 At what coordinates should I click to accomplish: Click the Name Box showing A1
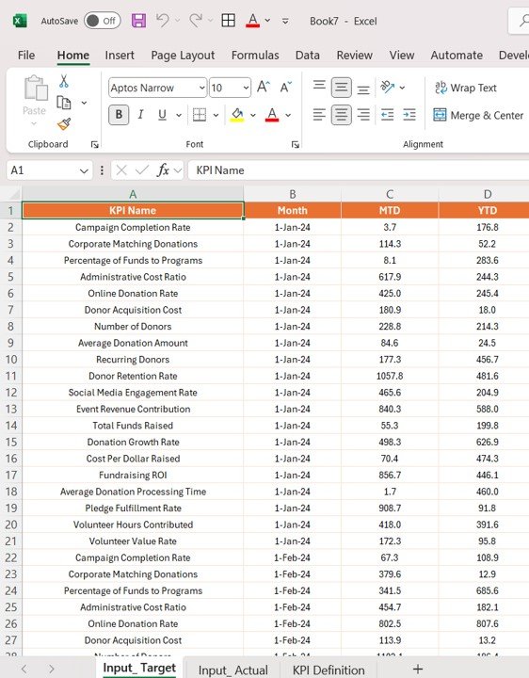[x=41, y=170]
